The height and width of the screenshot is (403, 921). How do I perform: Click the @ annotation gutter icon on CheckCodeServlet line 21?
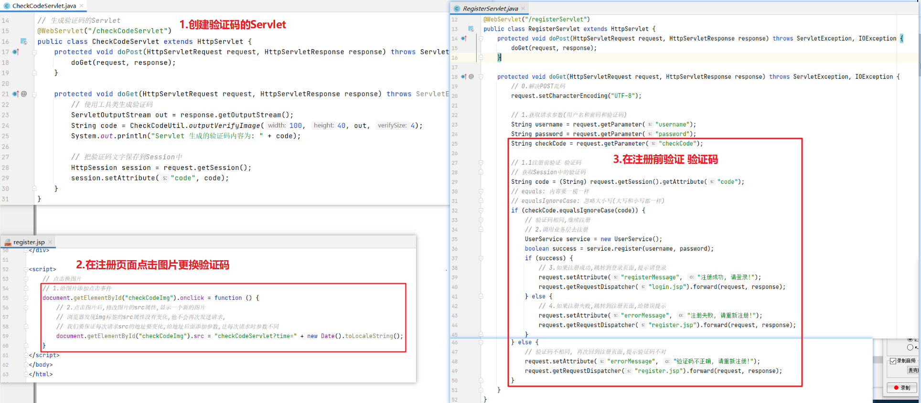(x=24, y=94)
